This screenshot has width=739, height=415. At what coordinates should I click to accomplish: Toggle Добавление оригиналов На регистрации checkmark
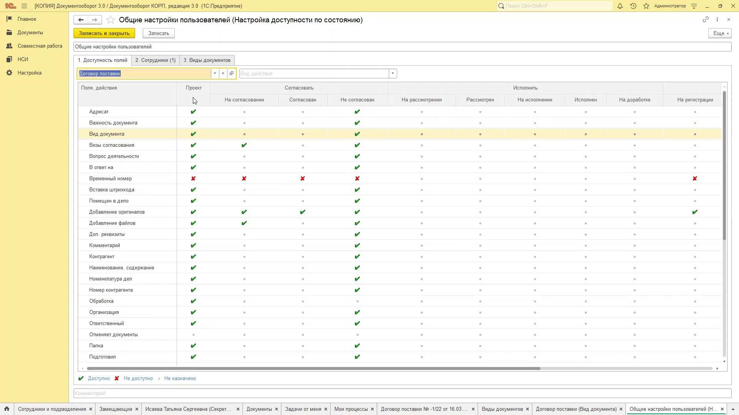[x=695, y=212]
